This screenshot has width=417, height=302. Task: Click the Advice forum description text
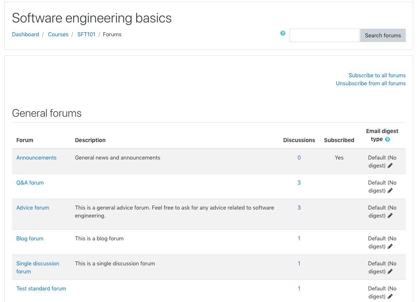pyautogui.click(x=174, y=212)
